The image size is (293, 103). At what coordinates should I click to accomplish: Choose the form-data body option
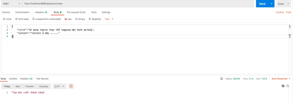[16, 19]
